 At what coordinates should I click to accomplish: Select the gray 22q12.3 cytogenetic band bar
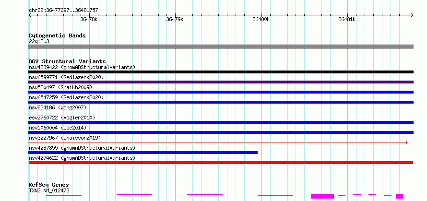point(221,47)
